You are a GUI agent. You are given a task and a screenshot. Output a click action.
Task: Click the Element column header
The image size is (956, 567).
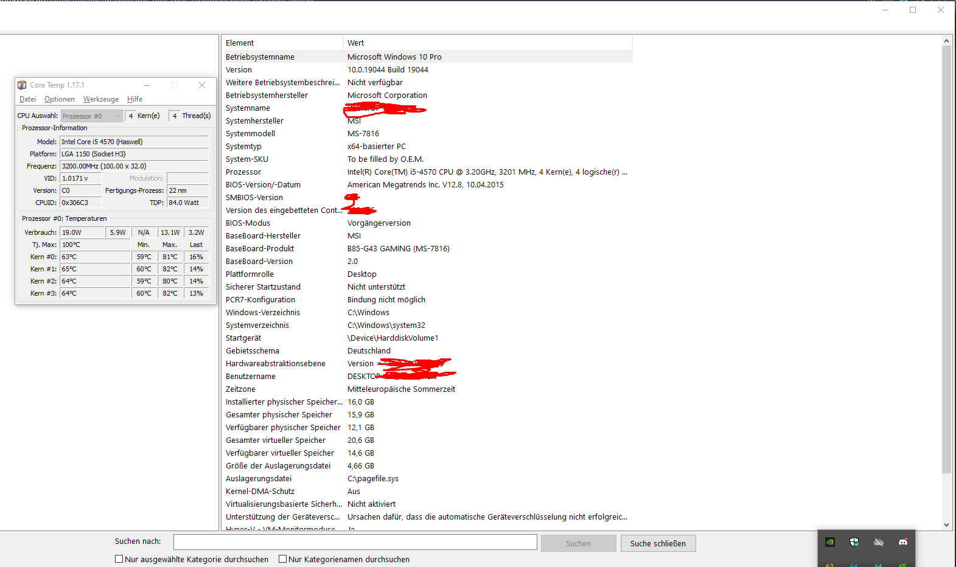[x=282, y=43]
